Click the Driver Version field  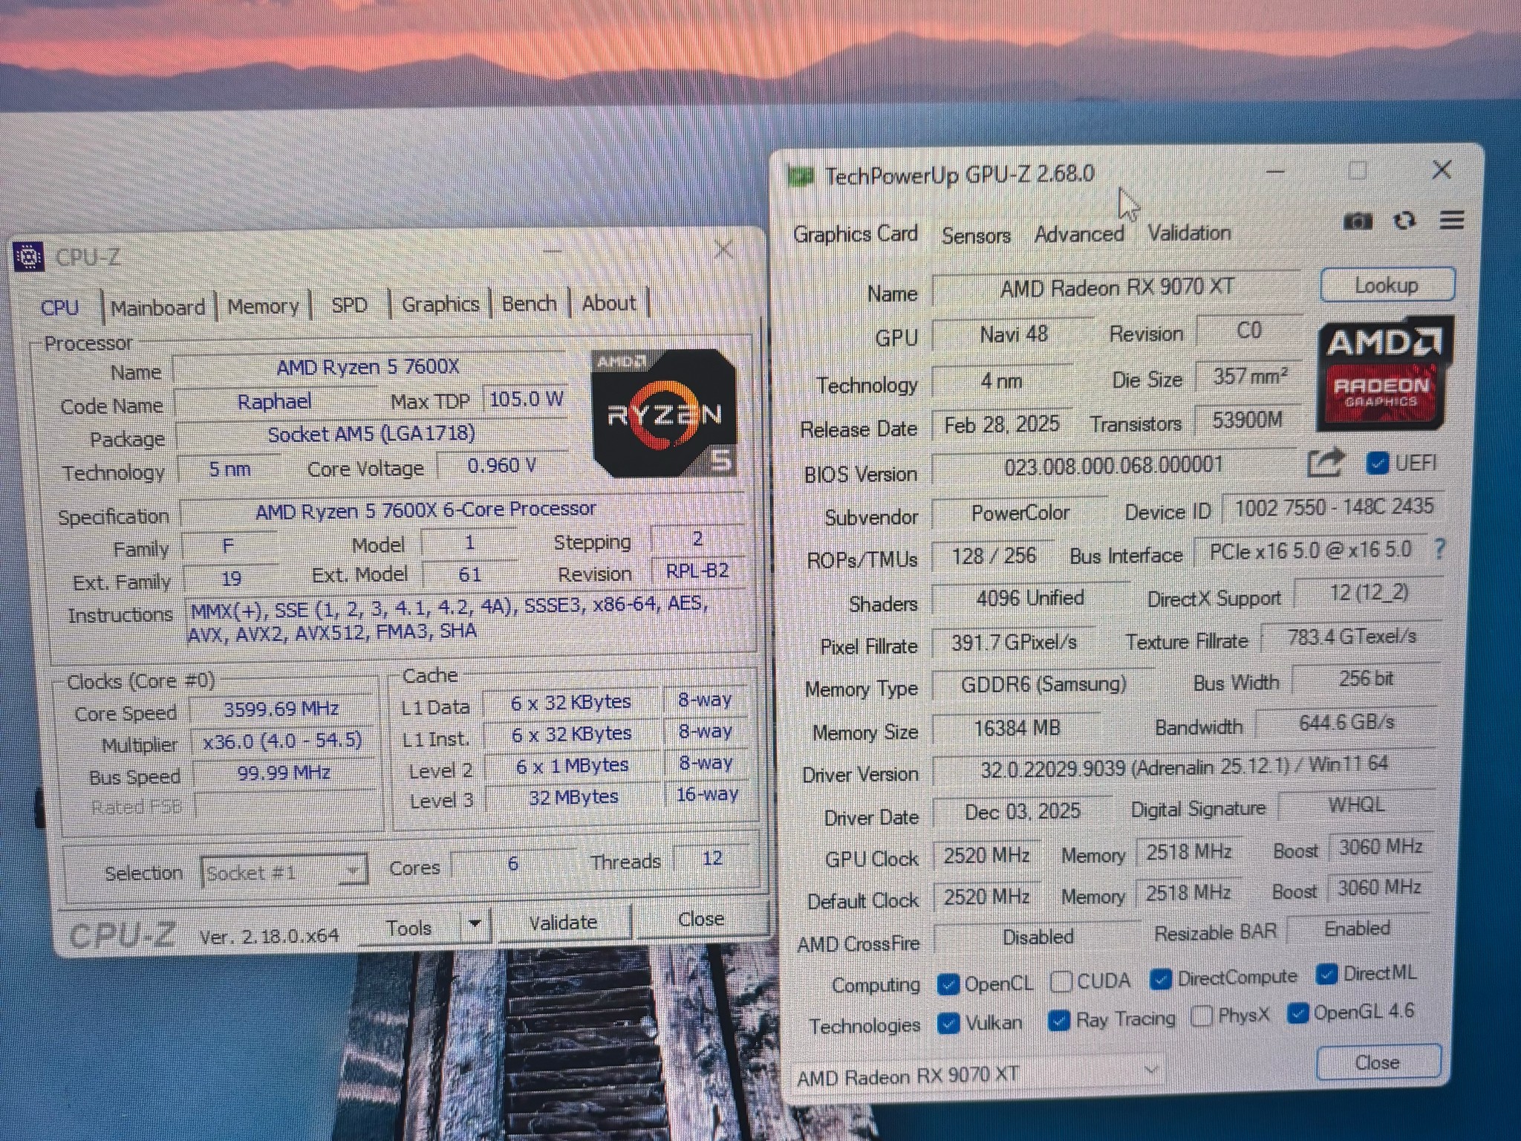pos(1184,767)
